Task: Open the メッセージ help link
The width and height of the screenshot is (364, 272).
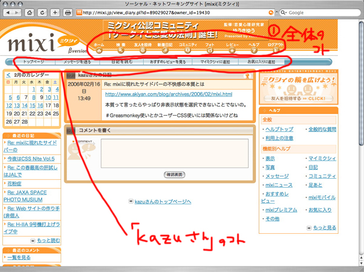Action: 277,176
